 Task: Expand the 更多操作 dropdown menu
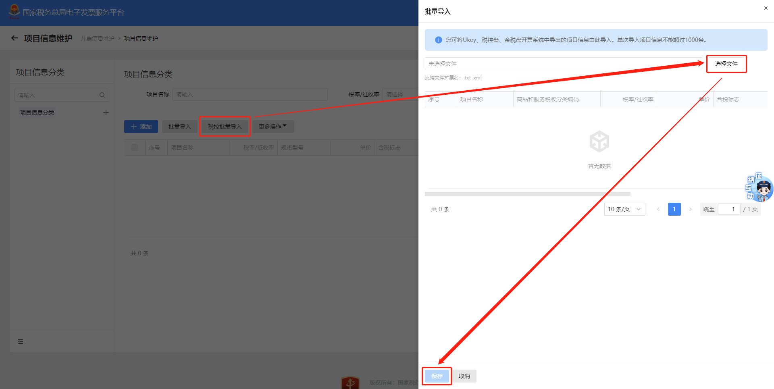tap(273, 127)
